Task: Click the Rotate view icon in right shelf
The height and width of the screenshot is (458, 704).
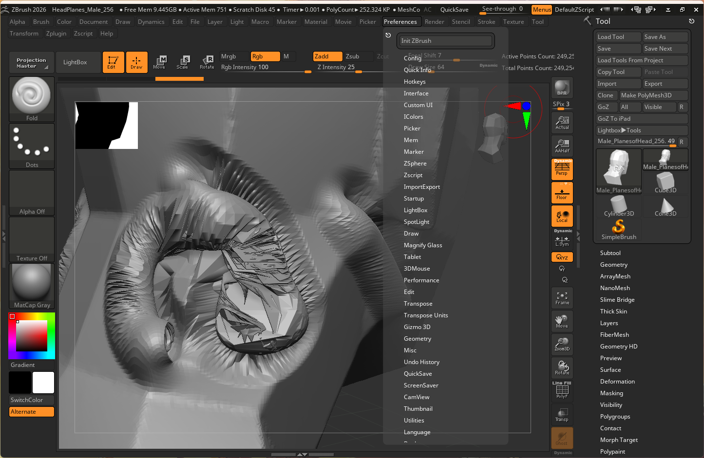Action: click(562, 367)
